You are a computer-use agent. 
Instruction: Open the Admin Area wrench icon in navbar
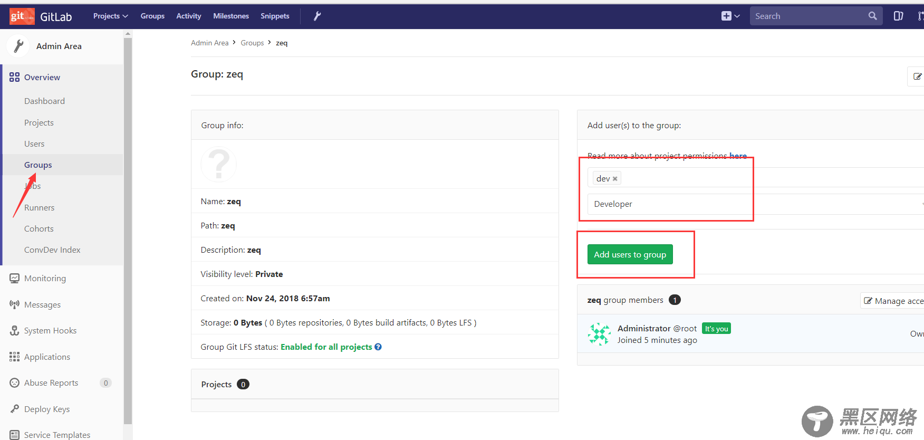[317, 16]
